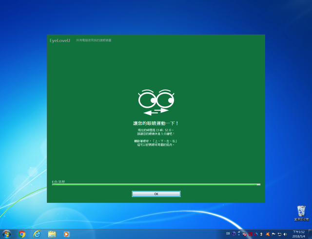Click the remaining time label above progress bar

click(x=58, y=181)
